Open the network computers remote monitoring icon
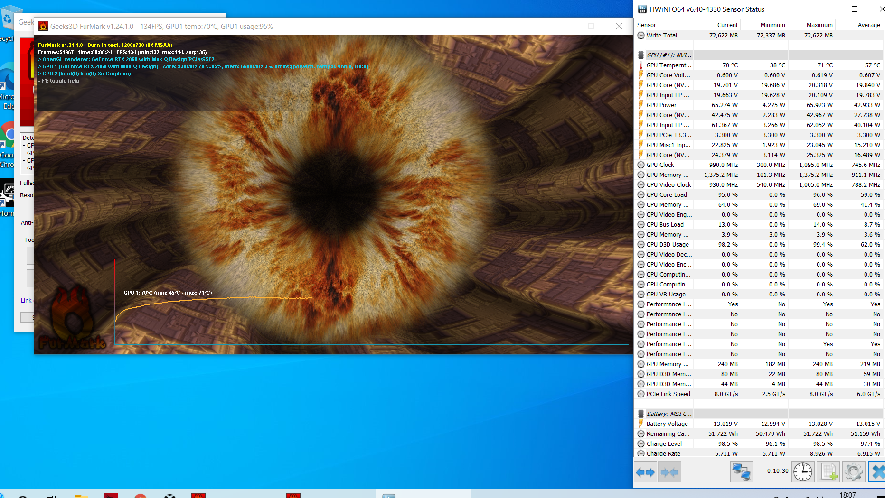 click(742, 472)
